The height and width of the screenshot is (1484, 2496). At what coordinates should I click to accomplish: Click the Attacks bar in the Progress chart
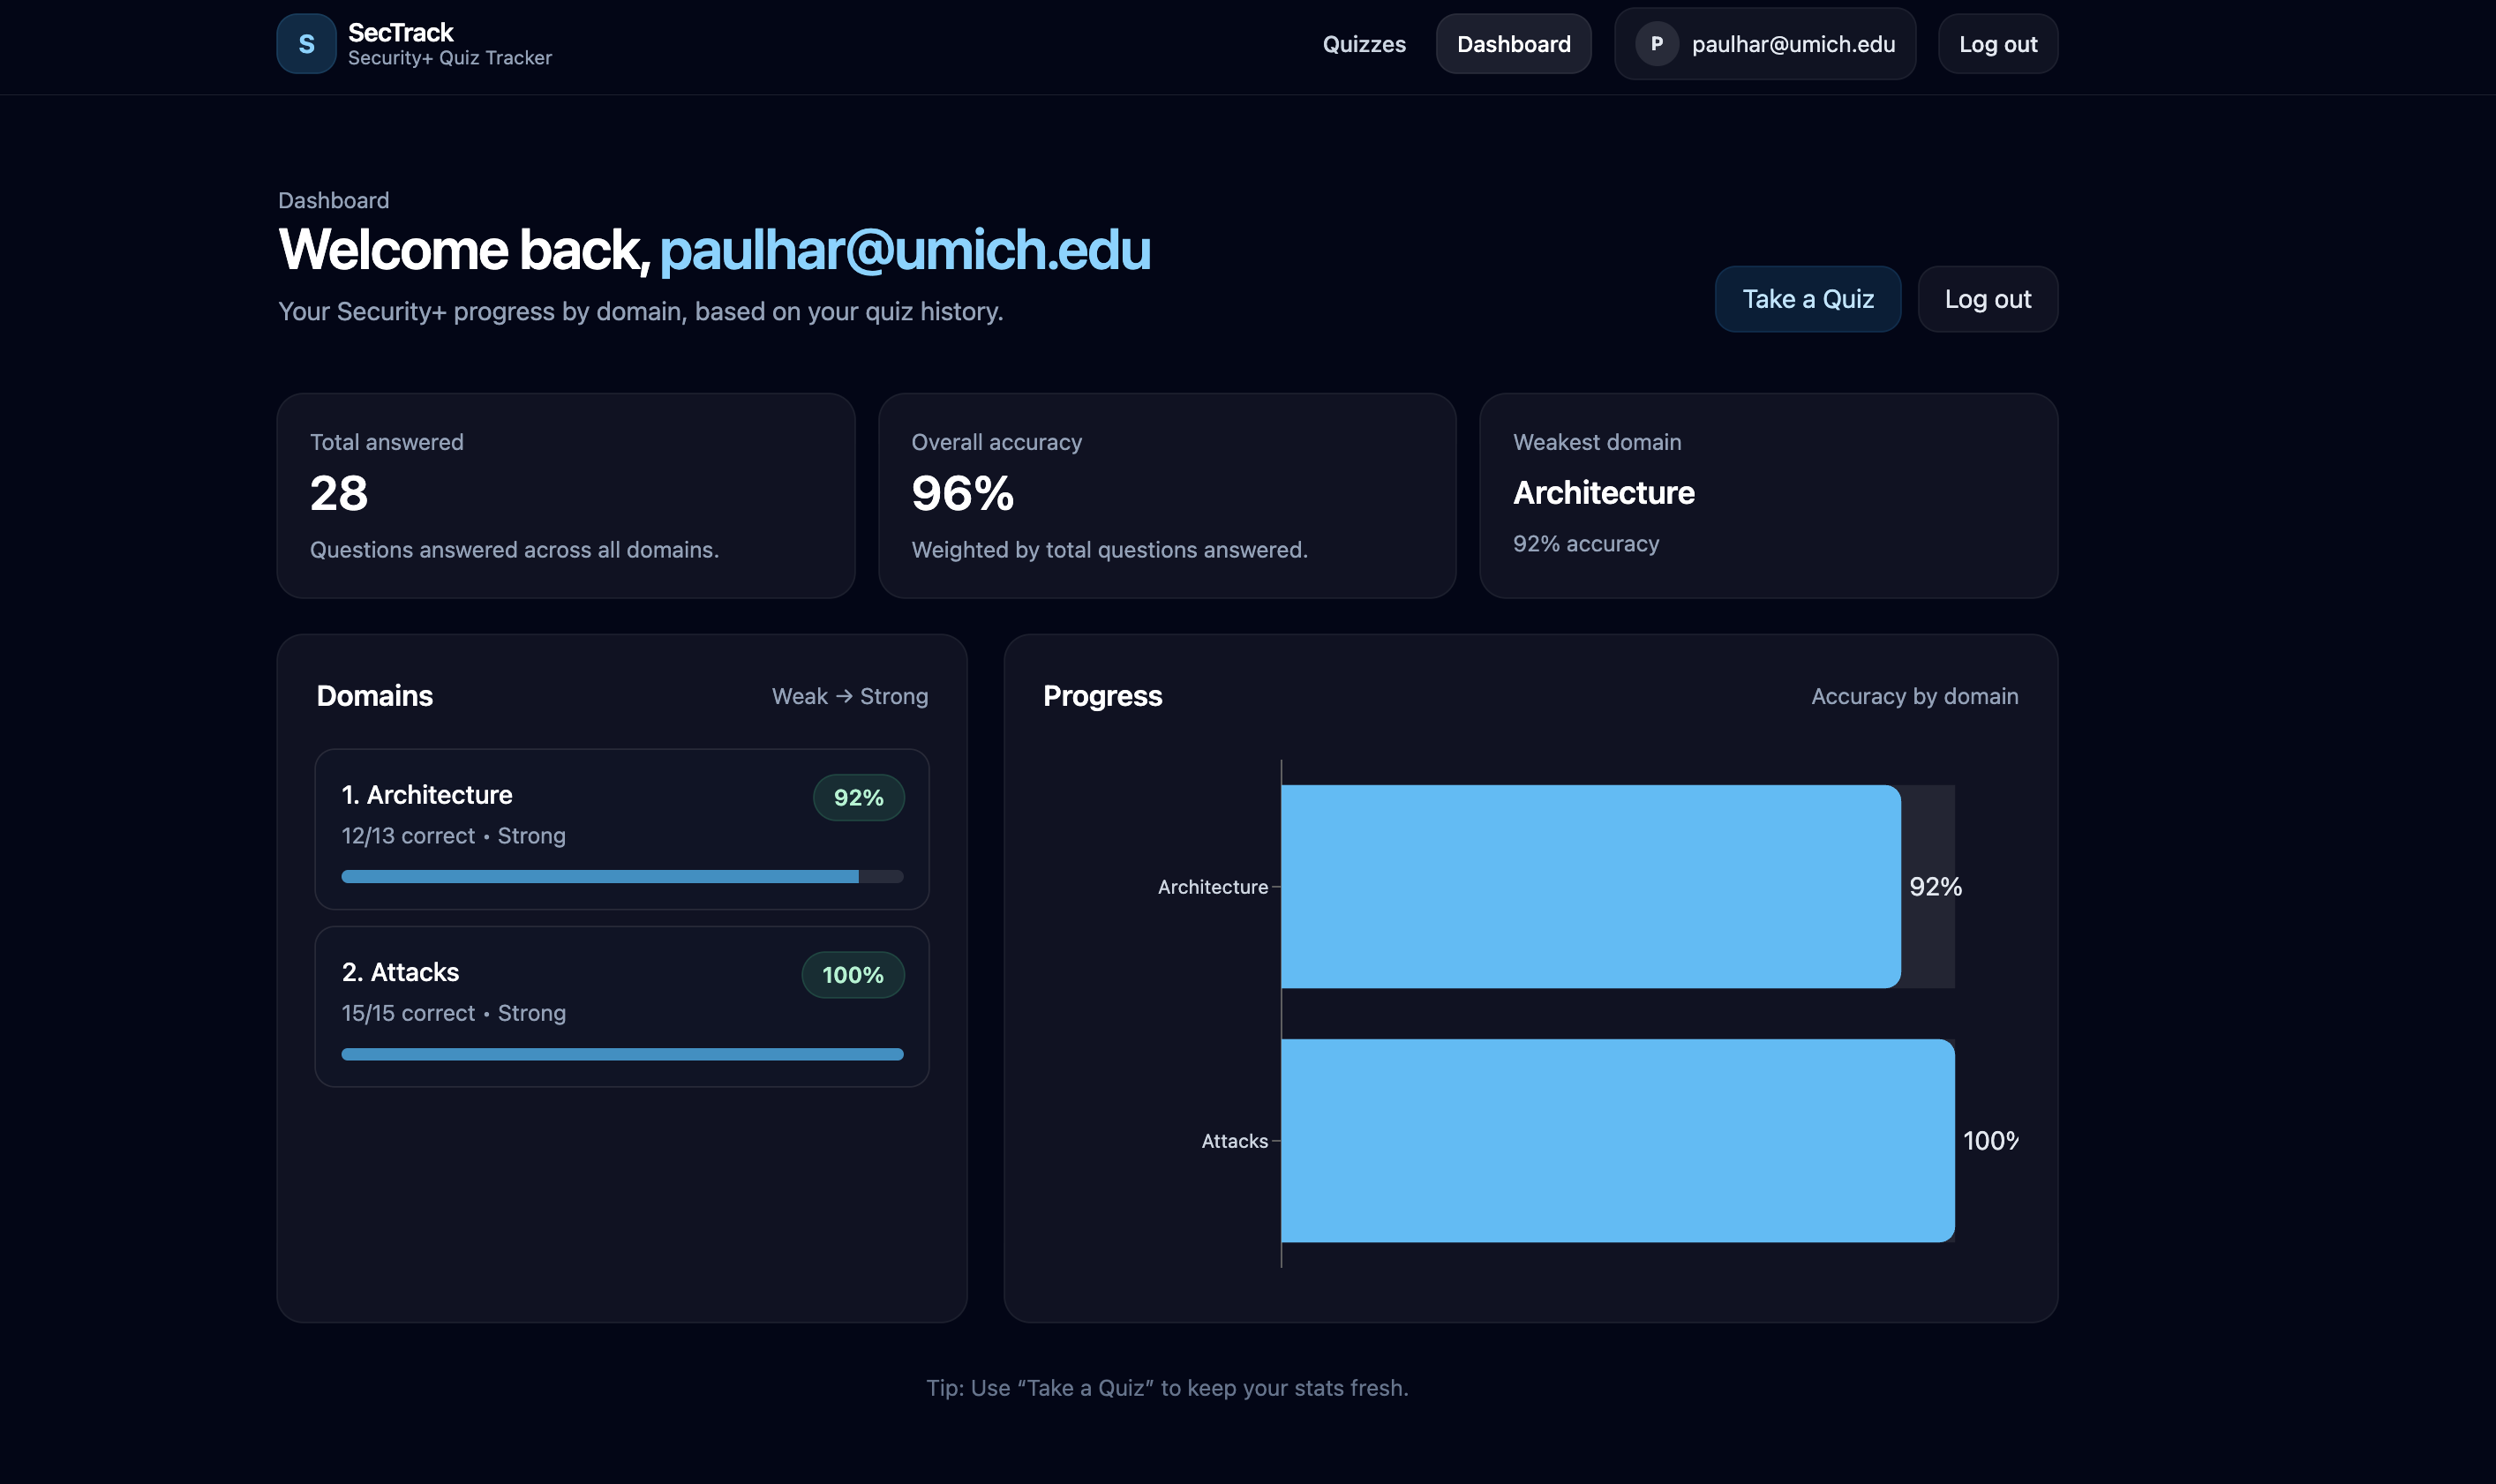1616,1140
